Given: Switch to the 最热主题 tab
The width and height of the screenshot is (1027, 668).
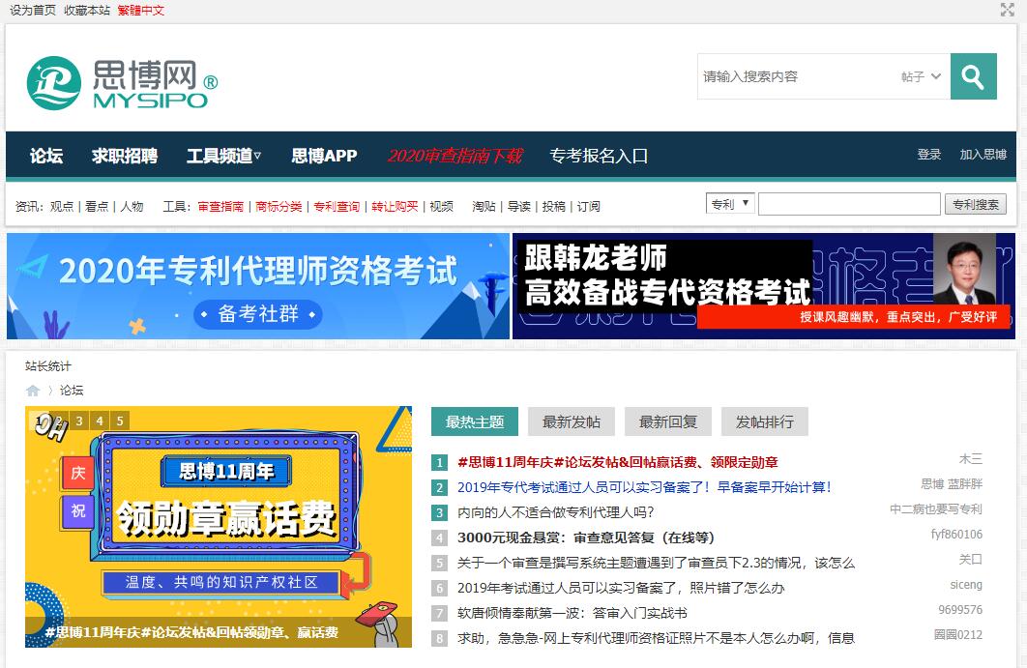Looking at the screenshot, I should (475, 421).
